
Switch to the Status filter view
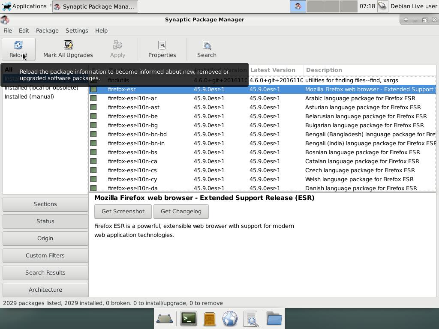[x=45, y=221]
